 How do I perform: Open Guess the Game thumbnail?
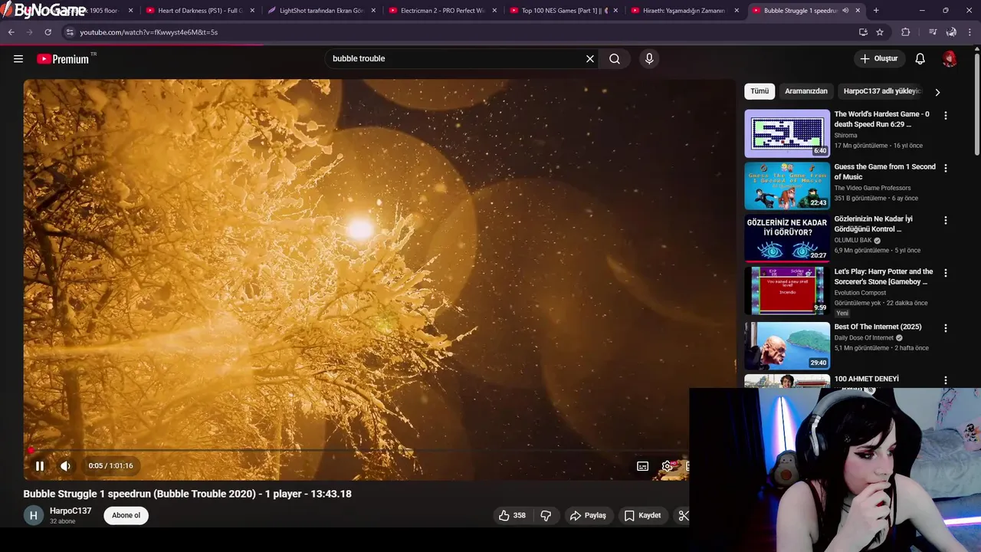pyautogui.click(x=787, y=186)
